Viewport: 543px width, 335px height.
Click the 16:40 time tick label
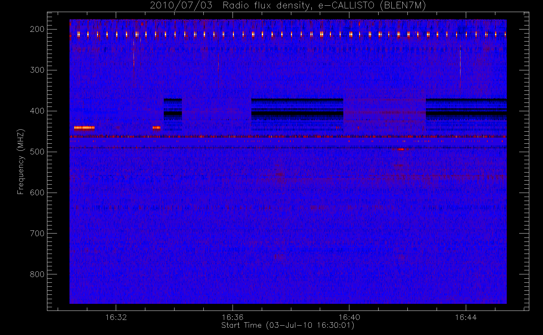point(349,317)
